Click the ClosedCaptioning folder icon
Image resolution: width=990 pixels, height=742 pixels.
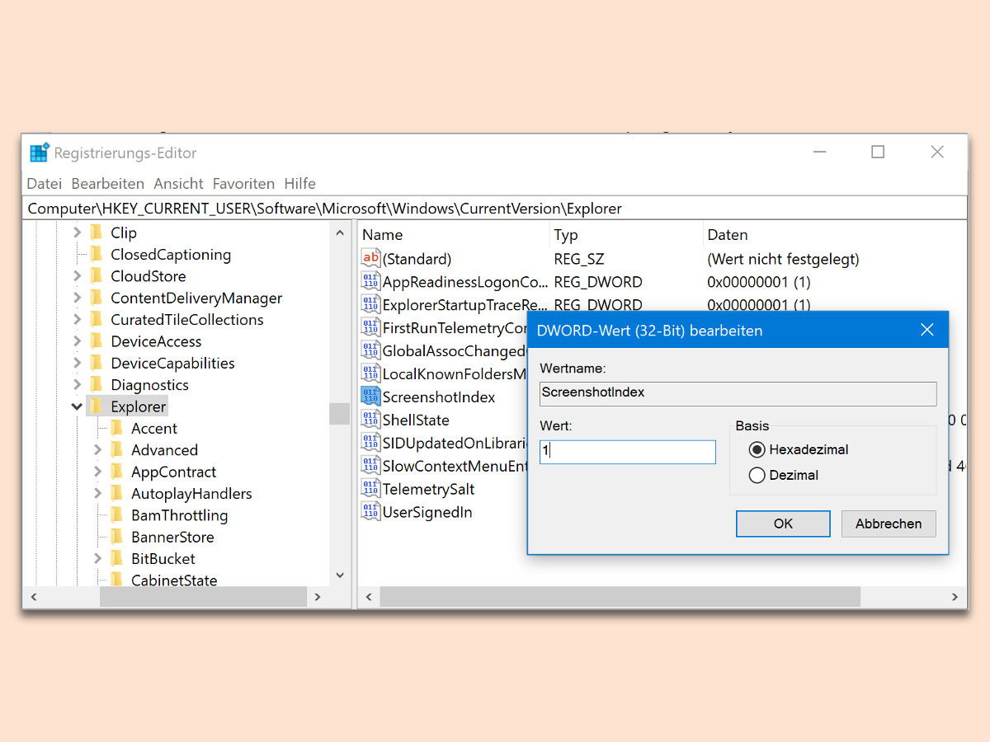(x=97, y=254)
